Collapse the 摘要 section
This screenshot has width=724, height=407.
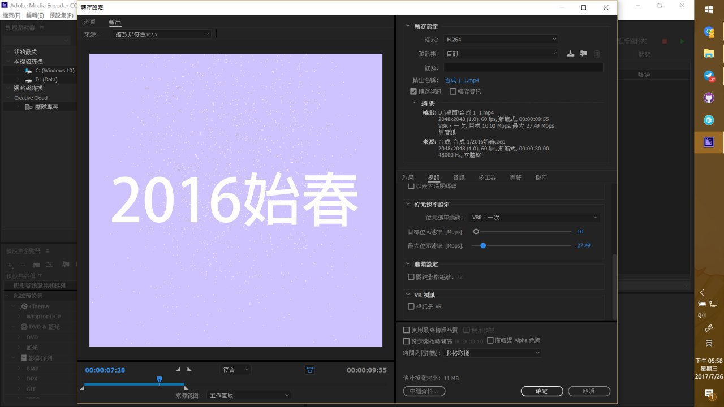[416, 103]
